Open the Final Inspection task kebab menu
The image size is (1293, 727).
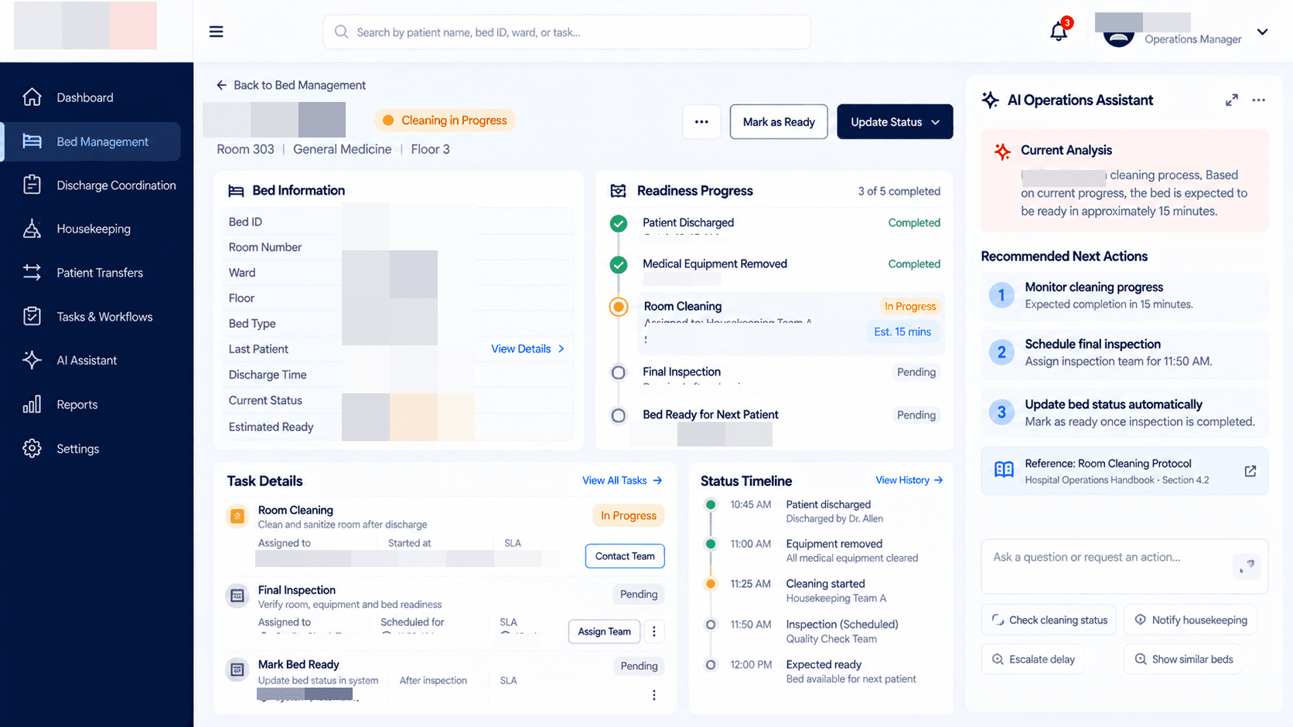654,631
